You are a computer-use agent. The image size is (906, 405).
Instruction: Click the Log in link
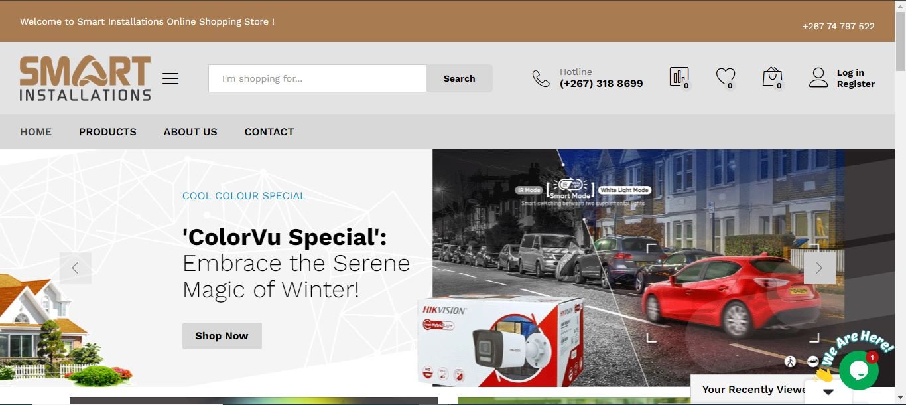850,72
